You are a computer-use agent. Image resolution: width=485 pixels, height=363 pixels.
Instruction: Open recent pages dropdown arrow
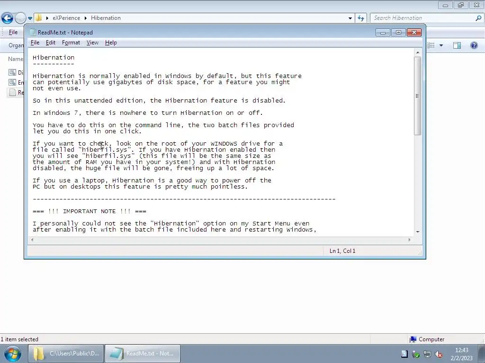tap(30, 18)
